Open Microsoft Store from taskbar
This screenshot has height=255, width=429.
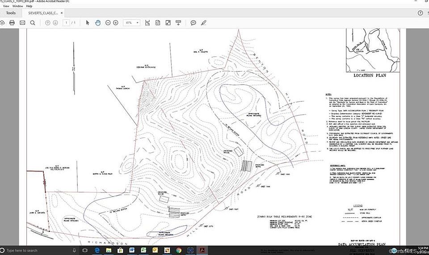point(120,251)
